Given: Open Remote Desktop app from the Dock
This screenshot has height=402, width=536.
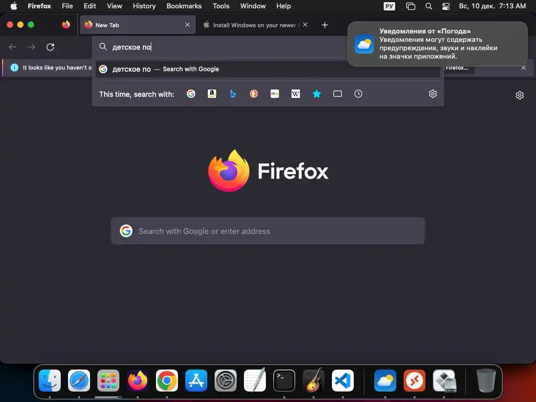Looking at the screenshot, I should 415,381.
